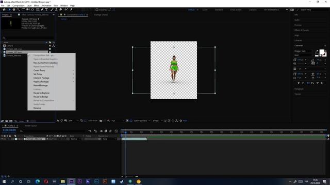
Task: Open the Graph Editor in timeline
Action: [116, 131]
